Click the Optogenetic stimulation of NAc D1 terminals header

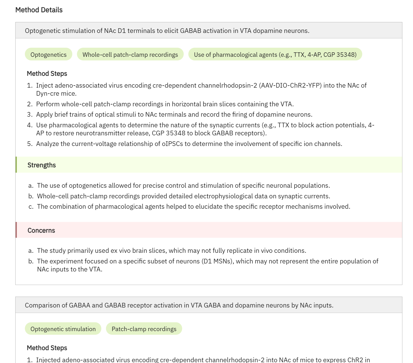[209, 30]
